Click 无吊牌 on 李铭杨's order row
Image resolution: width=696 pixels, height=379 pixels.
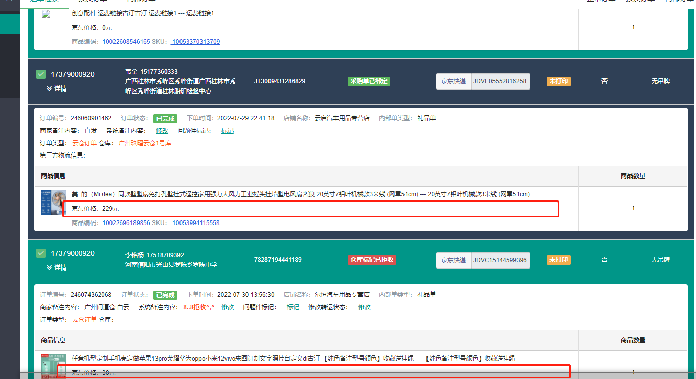click(660, 260)
